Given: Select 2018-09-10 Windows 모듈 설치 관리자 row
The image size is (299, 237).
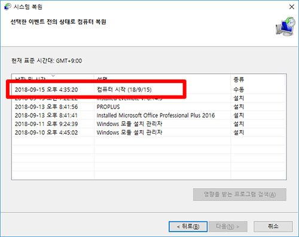Looking at the screenshot, I should (x=149, y=133).
